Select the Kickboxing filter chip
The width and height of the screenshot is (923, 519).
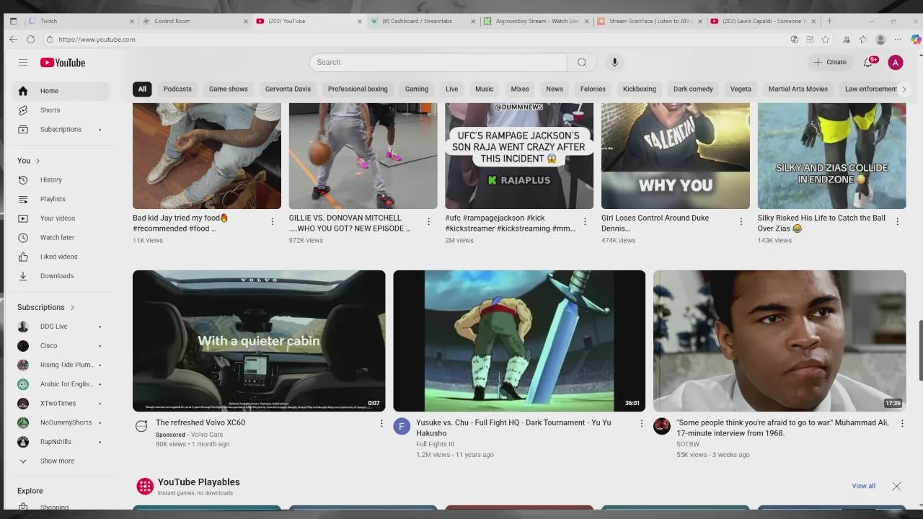coord(640,89)
